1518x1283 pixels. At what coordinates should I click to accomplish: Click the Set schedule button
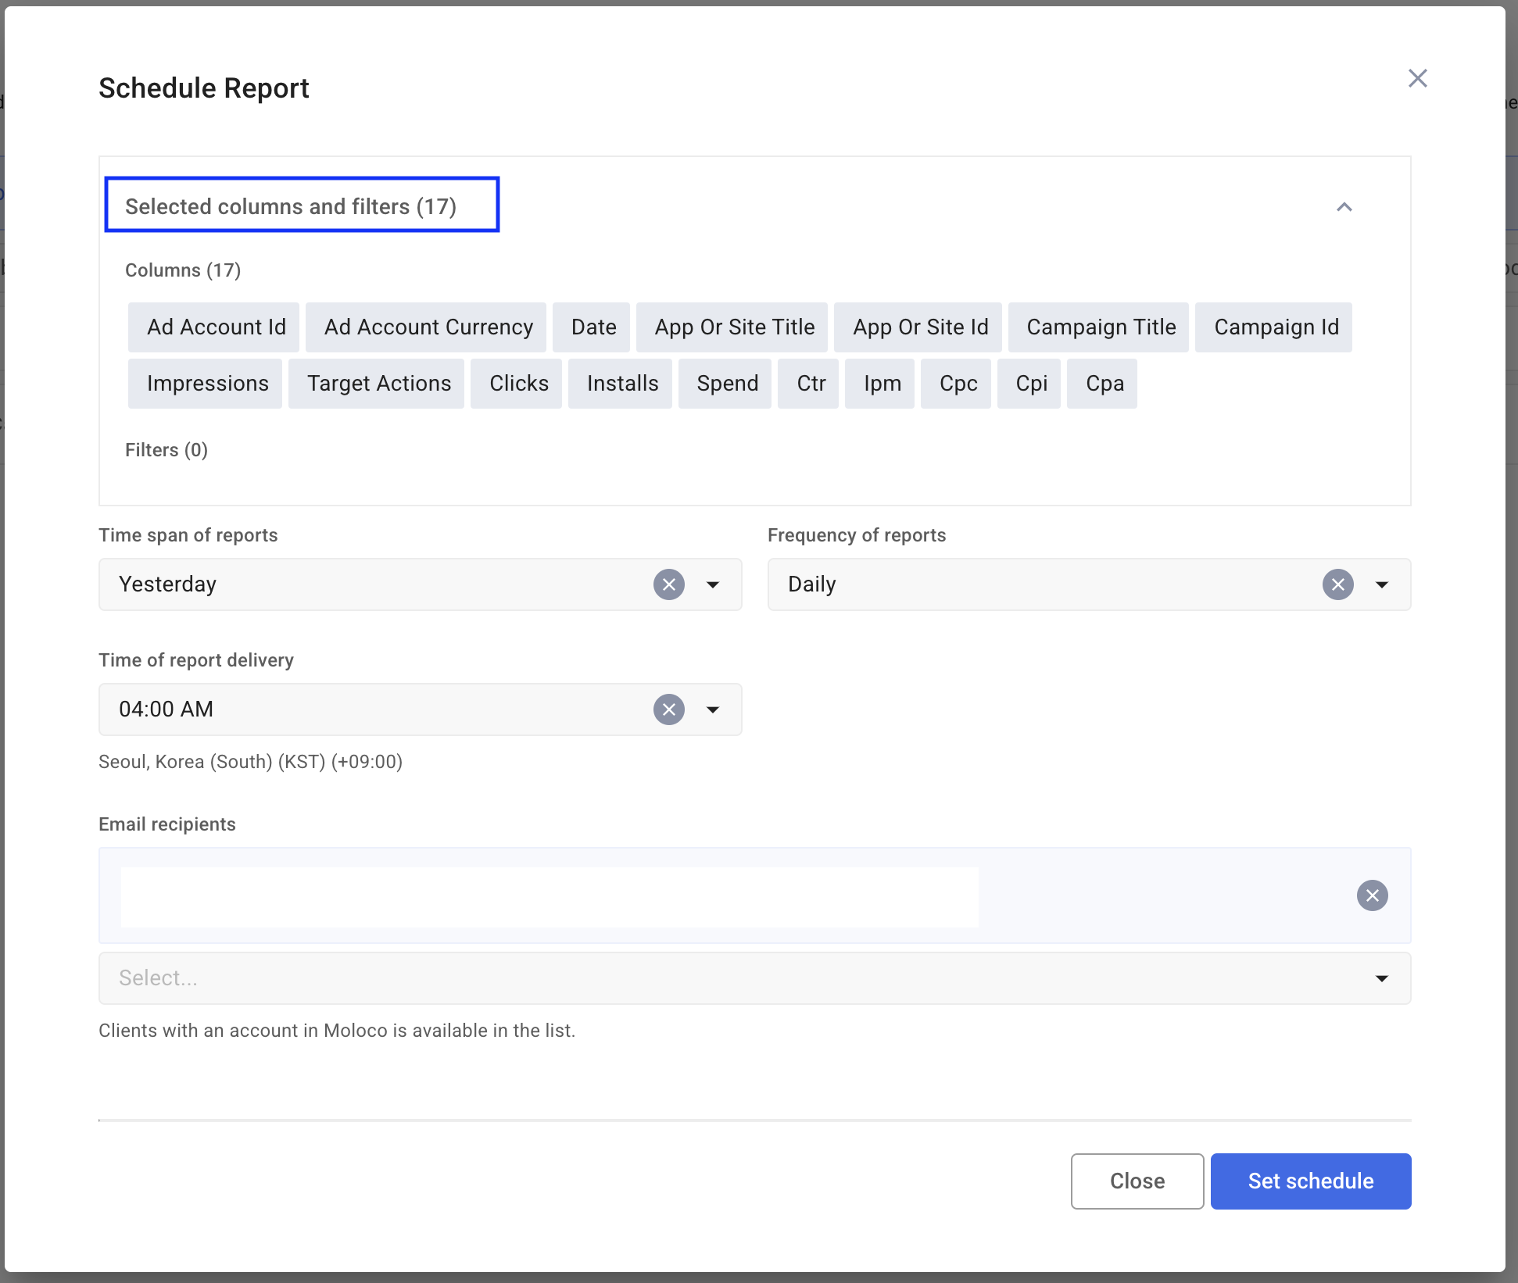pos(1310,1181)
